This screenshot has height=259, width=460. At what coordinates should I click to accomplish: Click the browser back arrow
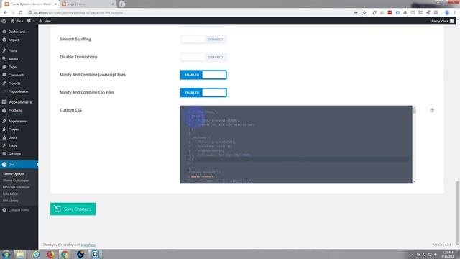click(5, 13)
